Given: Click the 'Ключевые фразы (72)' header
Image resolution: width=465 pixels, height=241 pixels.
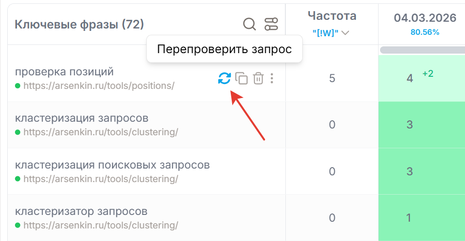Looking at the screenshot, I should 79,24.
